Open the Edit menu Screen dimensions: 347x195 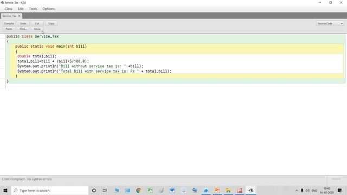pyautogui.click(x=21, y=9)
